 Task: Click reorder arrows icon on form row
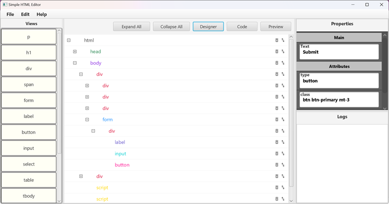tap(283, 119)
